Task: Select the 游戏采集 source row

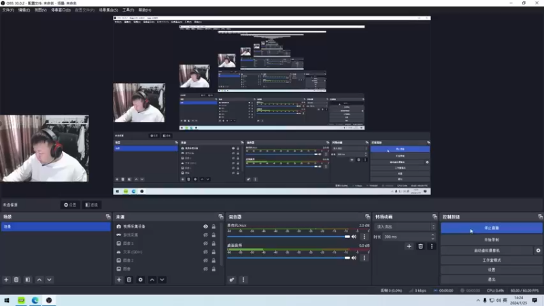Action: [x=168, y=235]
